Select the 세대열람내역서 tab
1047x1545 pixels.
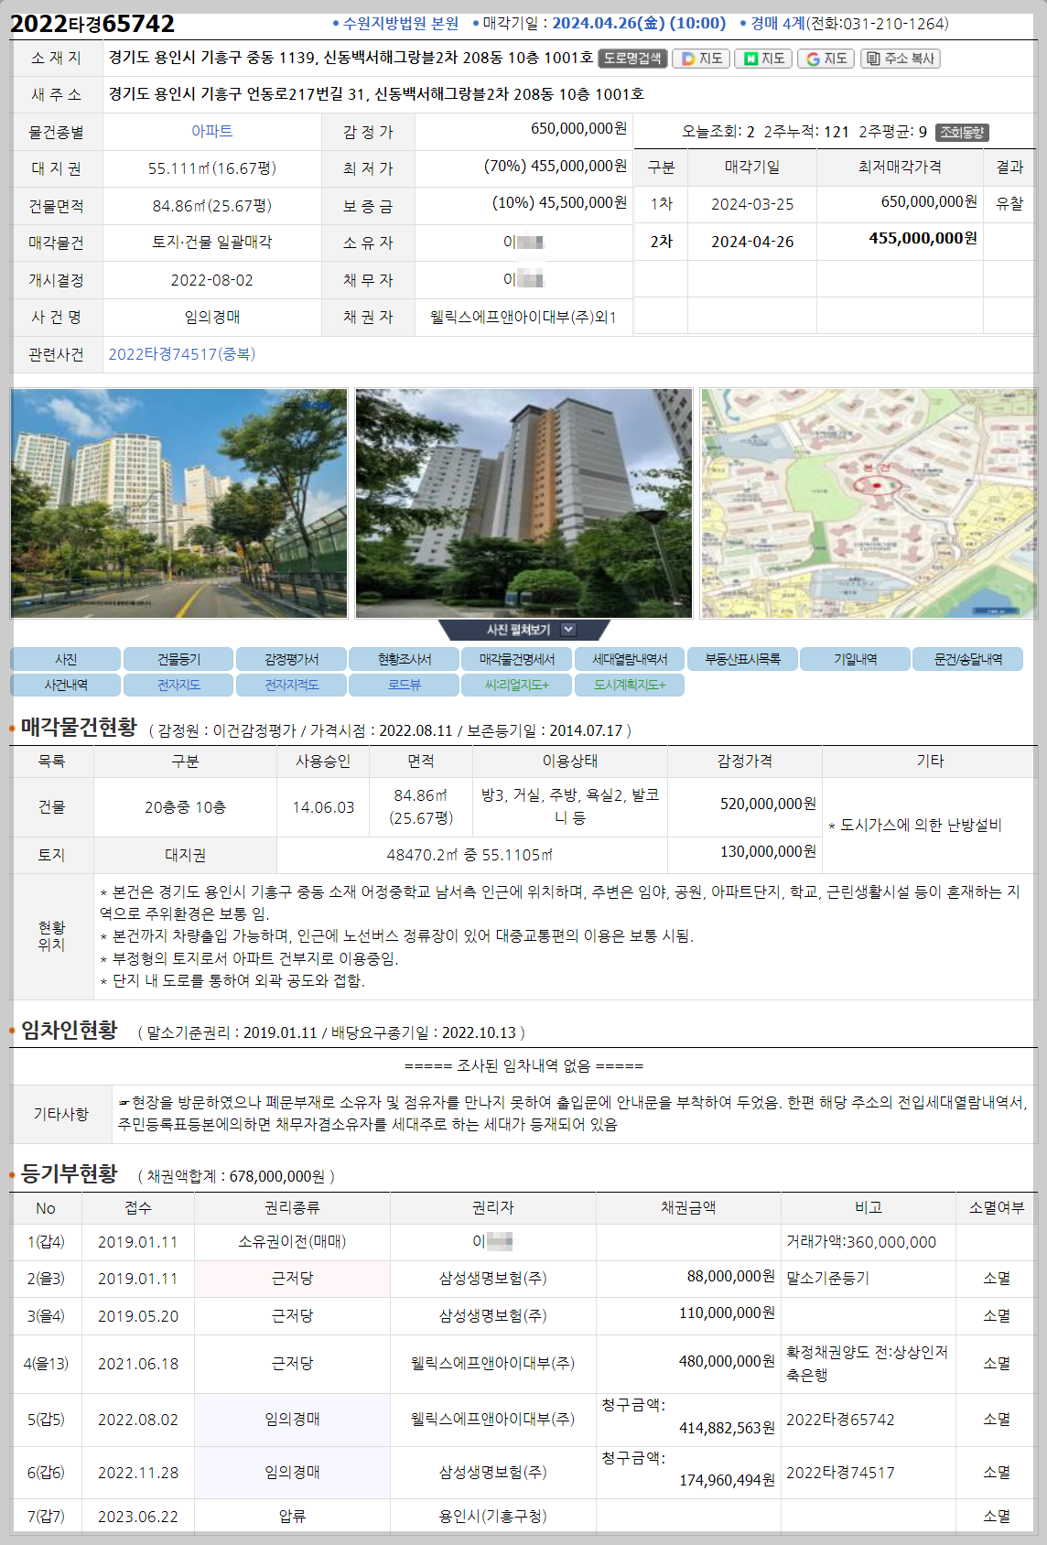point(630,659)
